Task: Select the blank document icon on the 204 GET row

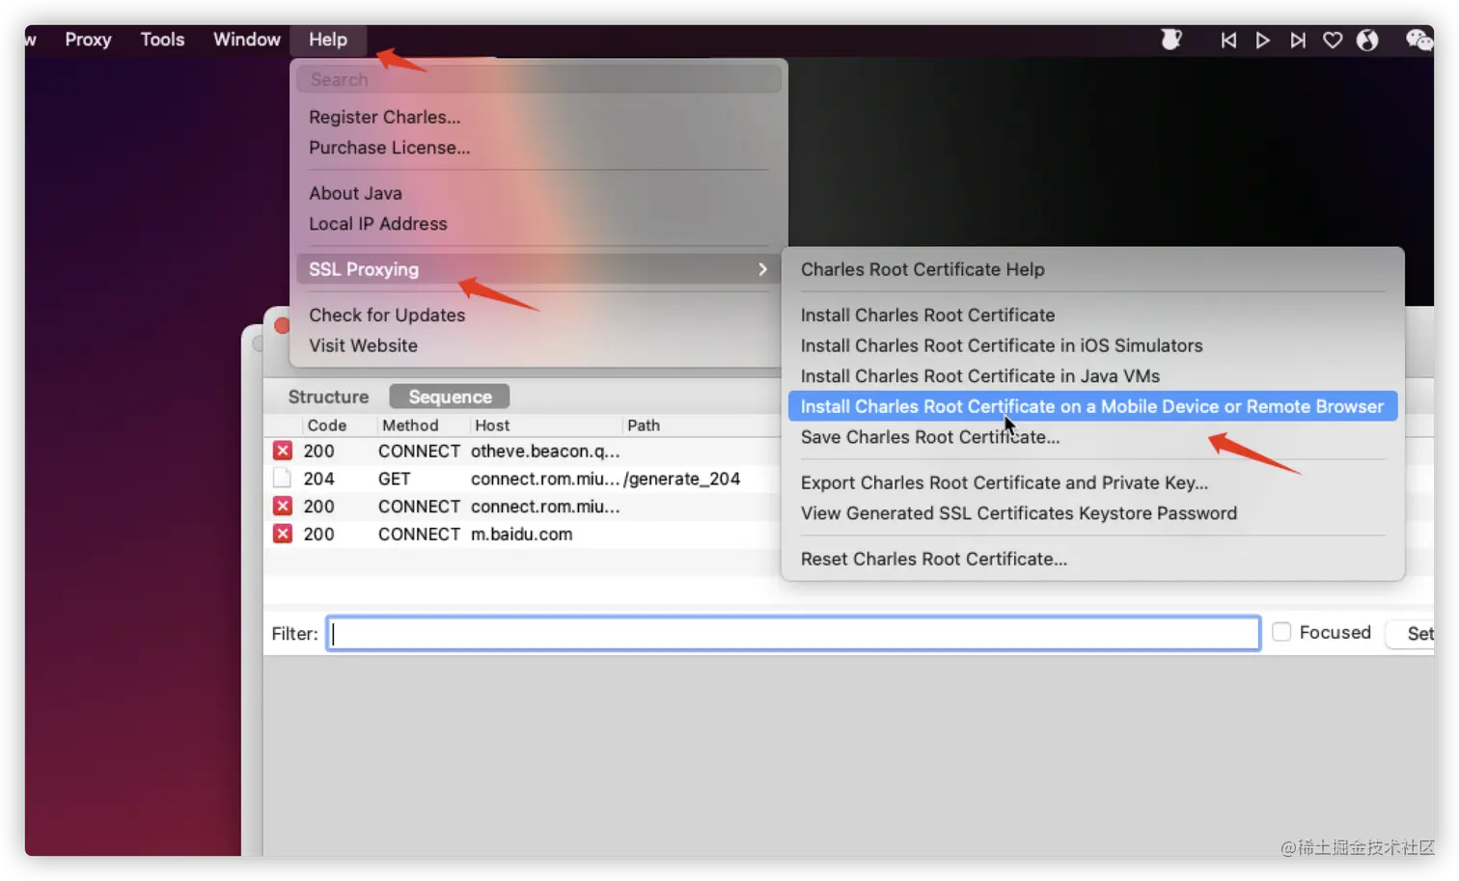Action: coord(283,479)
